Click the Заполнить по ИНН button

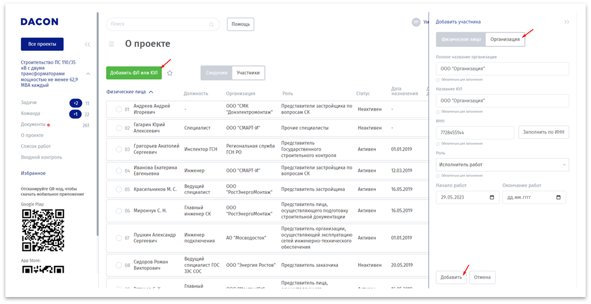pos(543,133)
